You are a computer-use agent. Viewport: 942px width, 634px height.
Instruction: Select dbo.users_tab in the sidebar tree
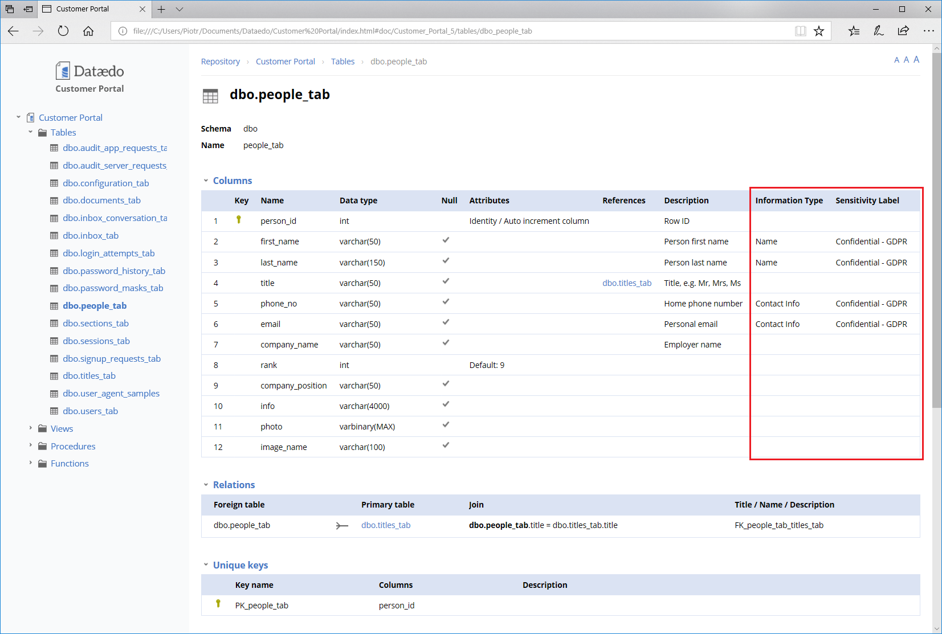[91, 411]
